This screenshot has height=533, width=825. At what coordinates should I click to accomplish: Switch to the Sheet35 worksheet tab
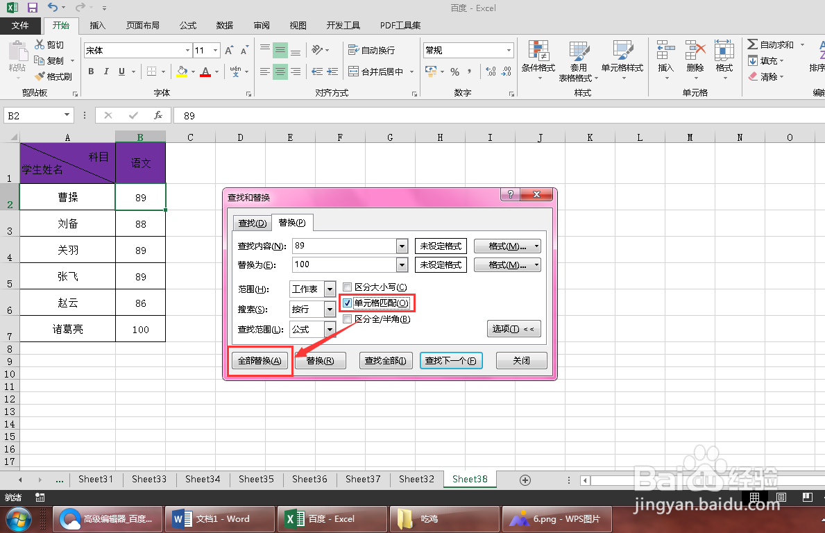pos(255,479)
